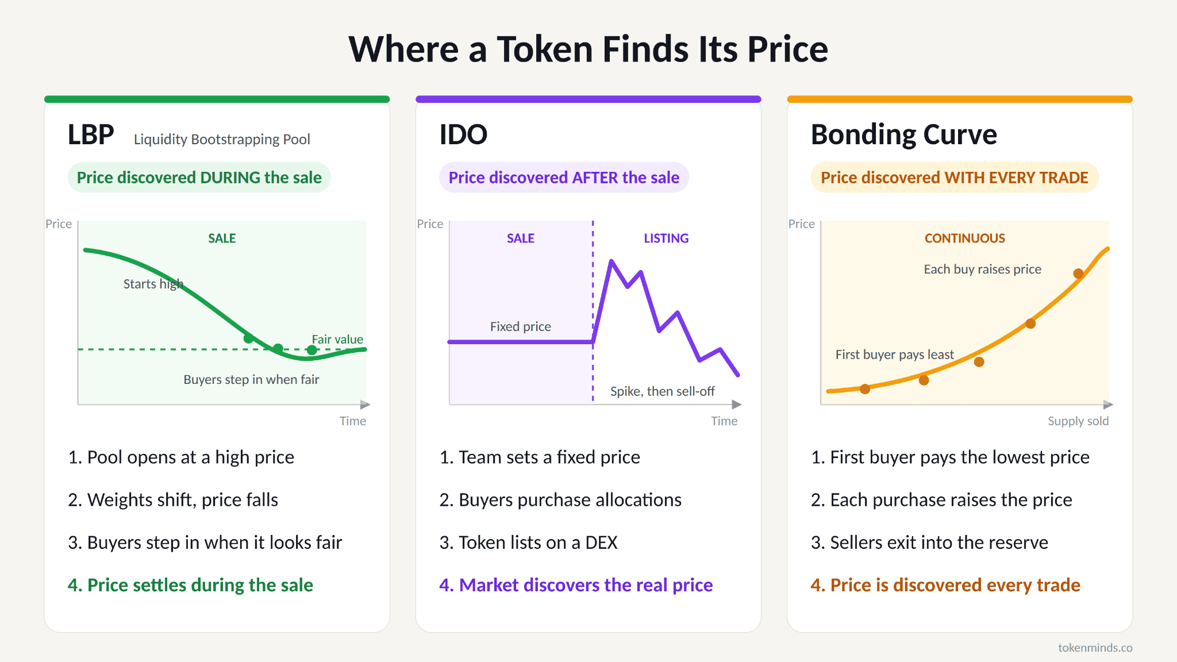Click the tokenminds.co watermark link
This screenshot has height=662, width=1177.
(1095, 648)
